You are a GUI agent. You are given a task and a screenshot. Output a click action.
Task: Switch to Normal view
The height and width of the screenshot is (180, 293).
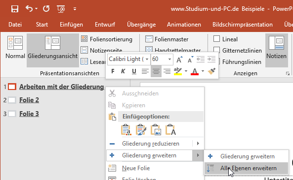tap(15, 48)
